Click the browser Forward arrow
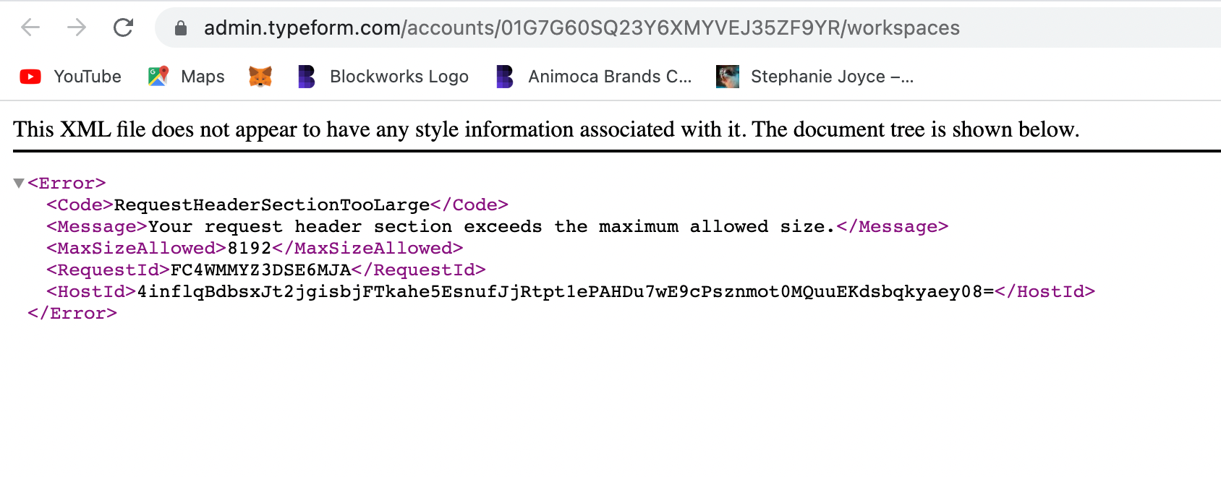Viewport: 1221px width, 477px height. coord(77,27)
